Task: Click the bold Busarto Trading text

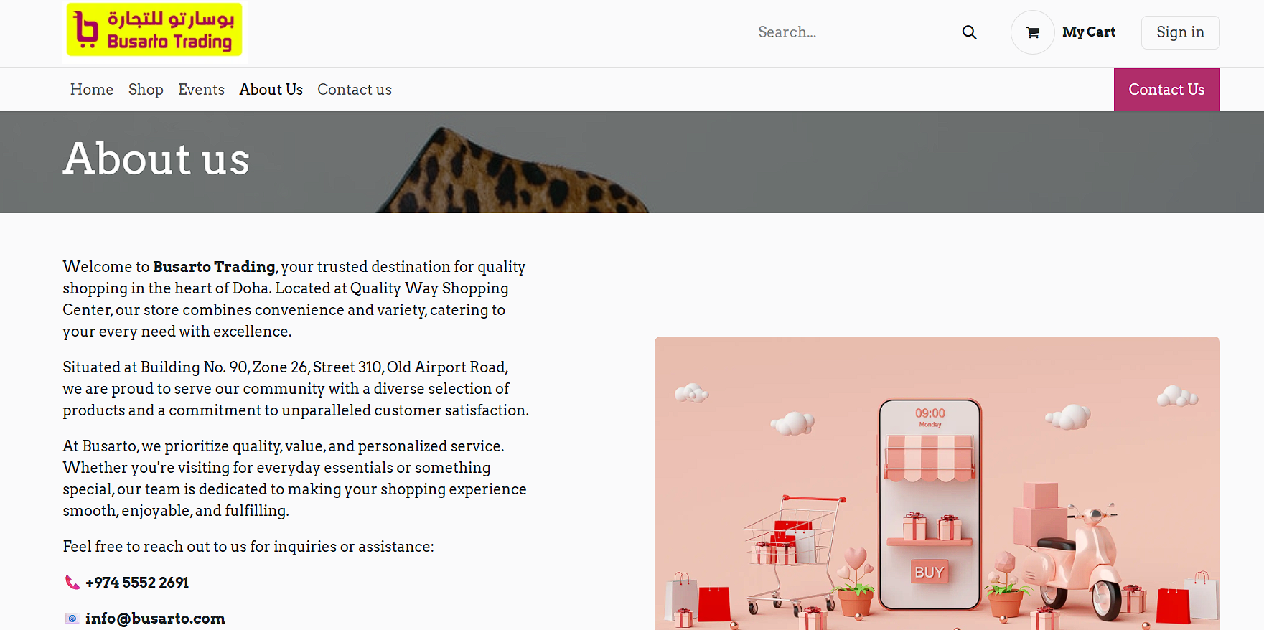Action: pyautogui.click(x=214, y=267)
